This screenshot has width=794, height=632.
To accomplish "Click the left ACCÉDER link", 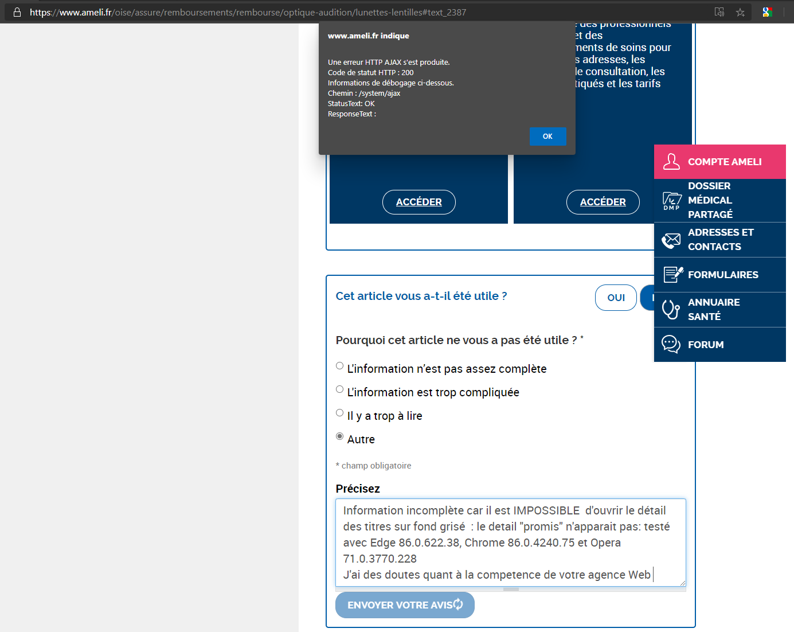I will pyautogui.click(x=418, y=202).
